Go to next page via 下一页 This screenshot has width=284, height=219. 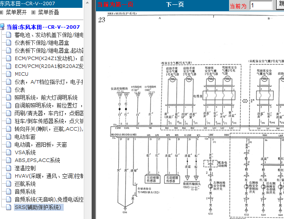tap(175, 4)
